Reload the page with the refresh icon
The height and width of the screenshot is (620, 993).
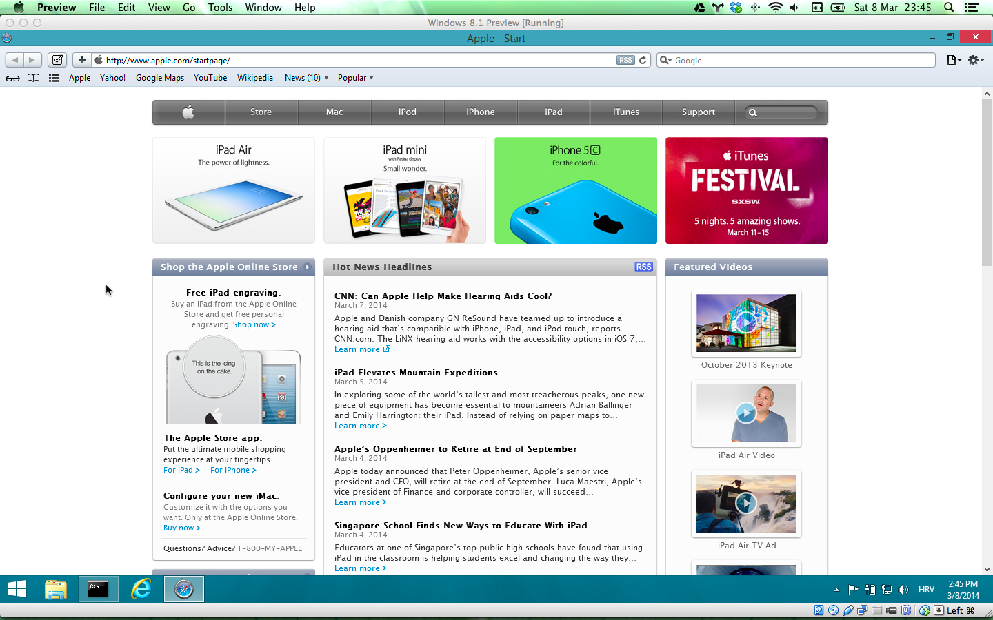643,60
